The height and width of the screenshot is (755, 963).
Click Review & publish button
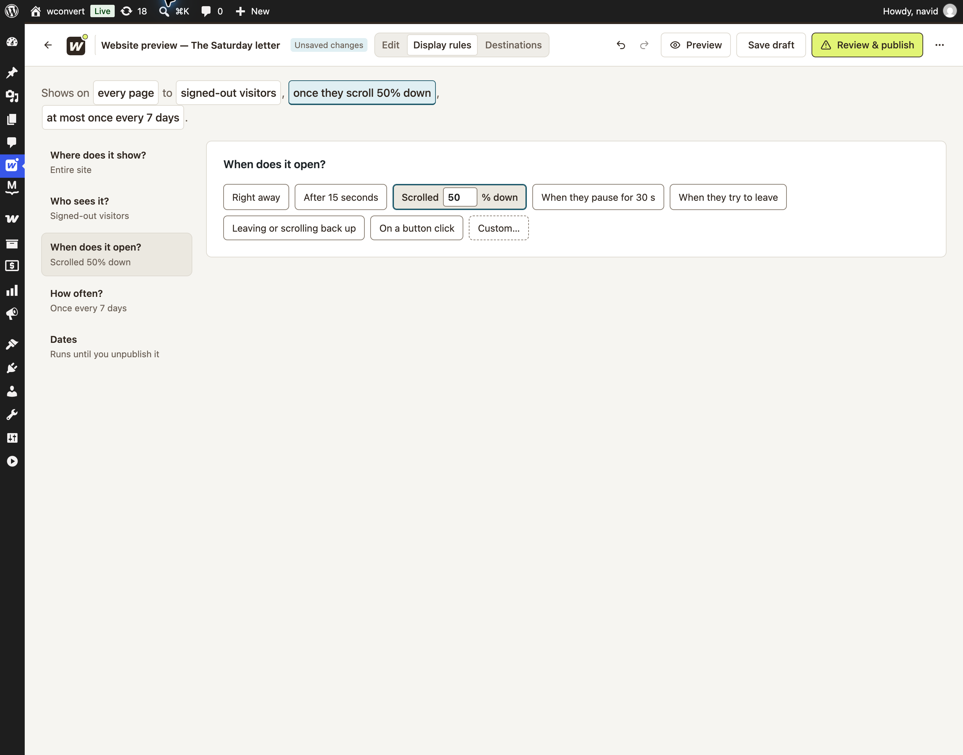867,45
